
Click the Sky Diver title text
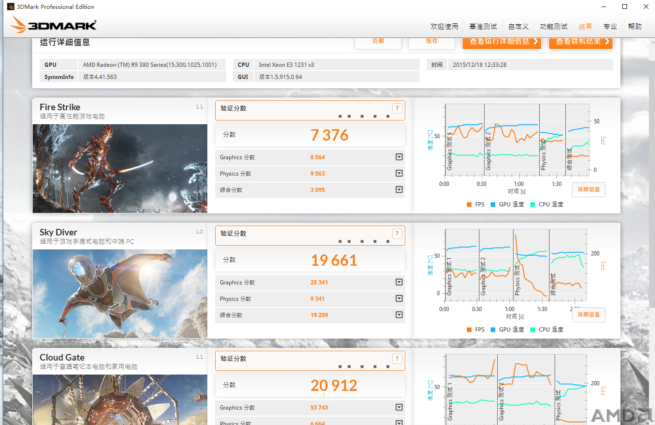(58, 232)
